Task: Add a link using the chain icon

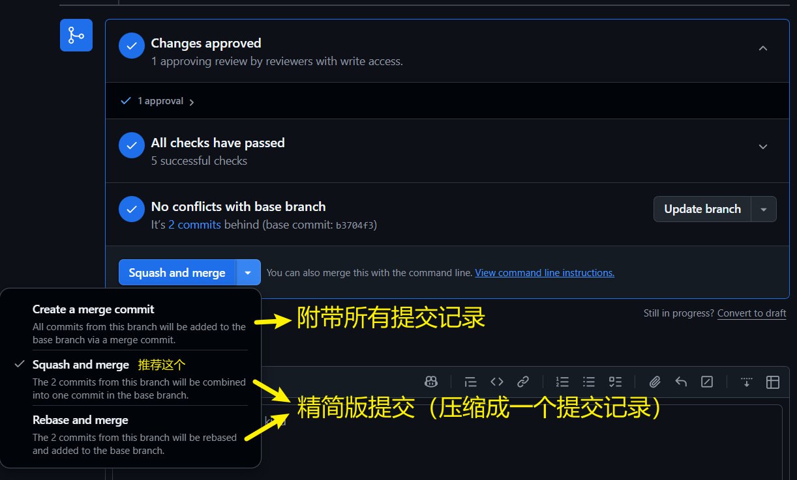Action: click(523, 382)
